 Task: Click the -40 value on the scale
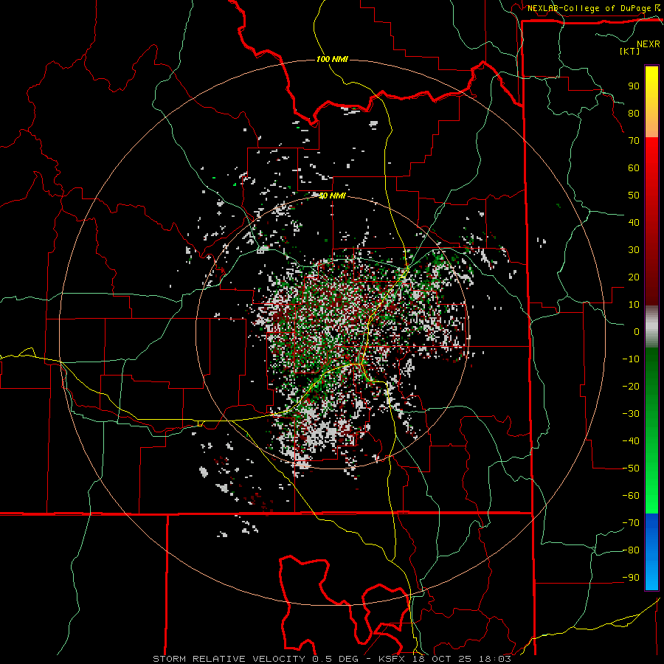(631, 441)
